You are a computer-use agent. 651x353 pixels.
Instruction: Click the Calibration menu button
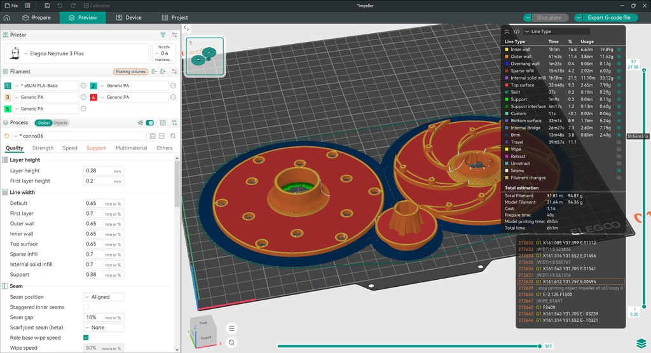pyautogui.click(x=97, y=5)
